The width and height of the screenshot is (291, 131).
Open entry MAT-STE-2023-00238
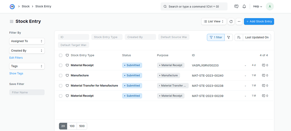click(x=208, y=86)
